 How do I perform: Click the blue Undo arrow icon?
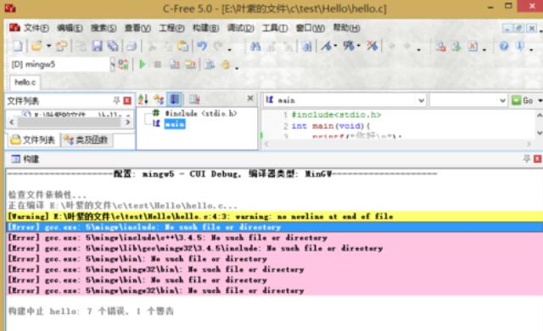[x=202, y=46]
